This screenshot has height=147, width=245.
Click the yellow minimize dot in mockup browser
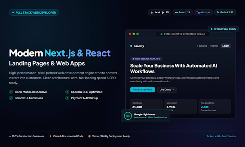[134, 34]
